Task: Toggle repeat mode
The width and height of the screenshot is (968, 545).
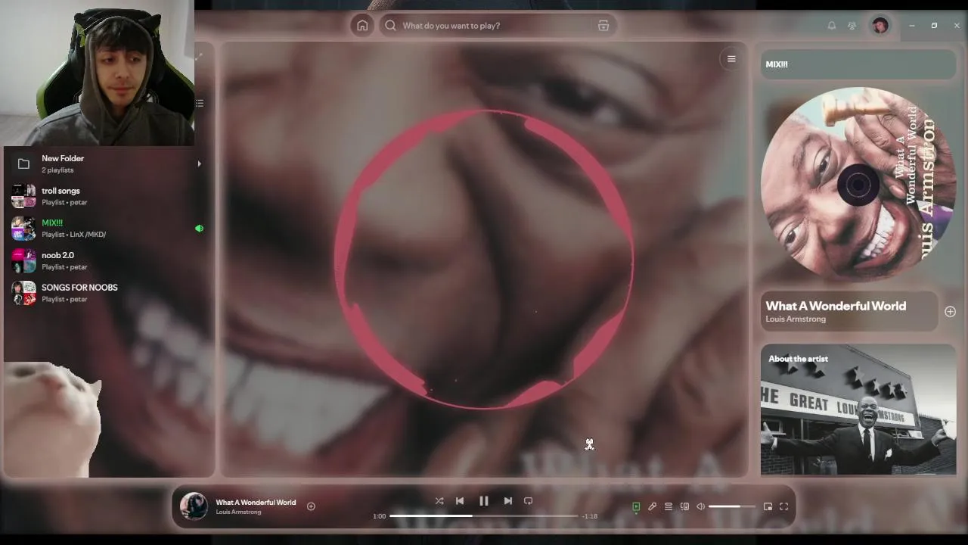Action: (x=529, y=500)
